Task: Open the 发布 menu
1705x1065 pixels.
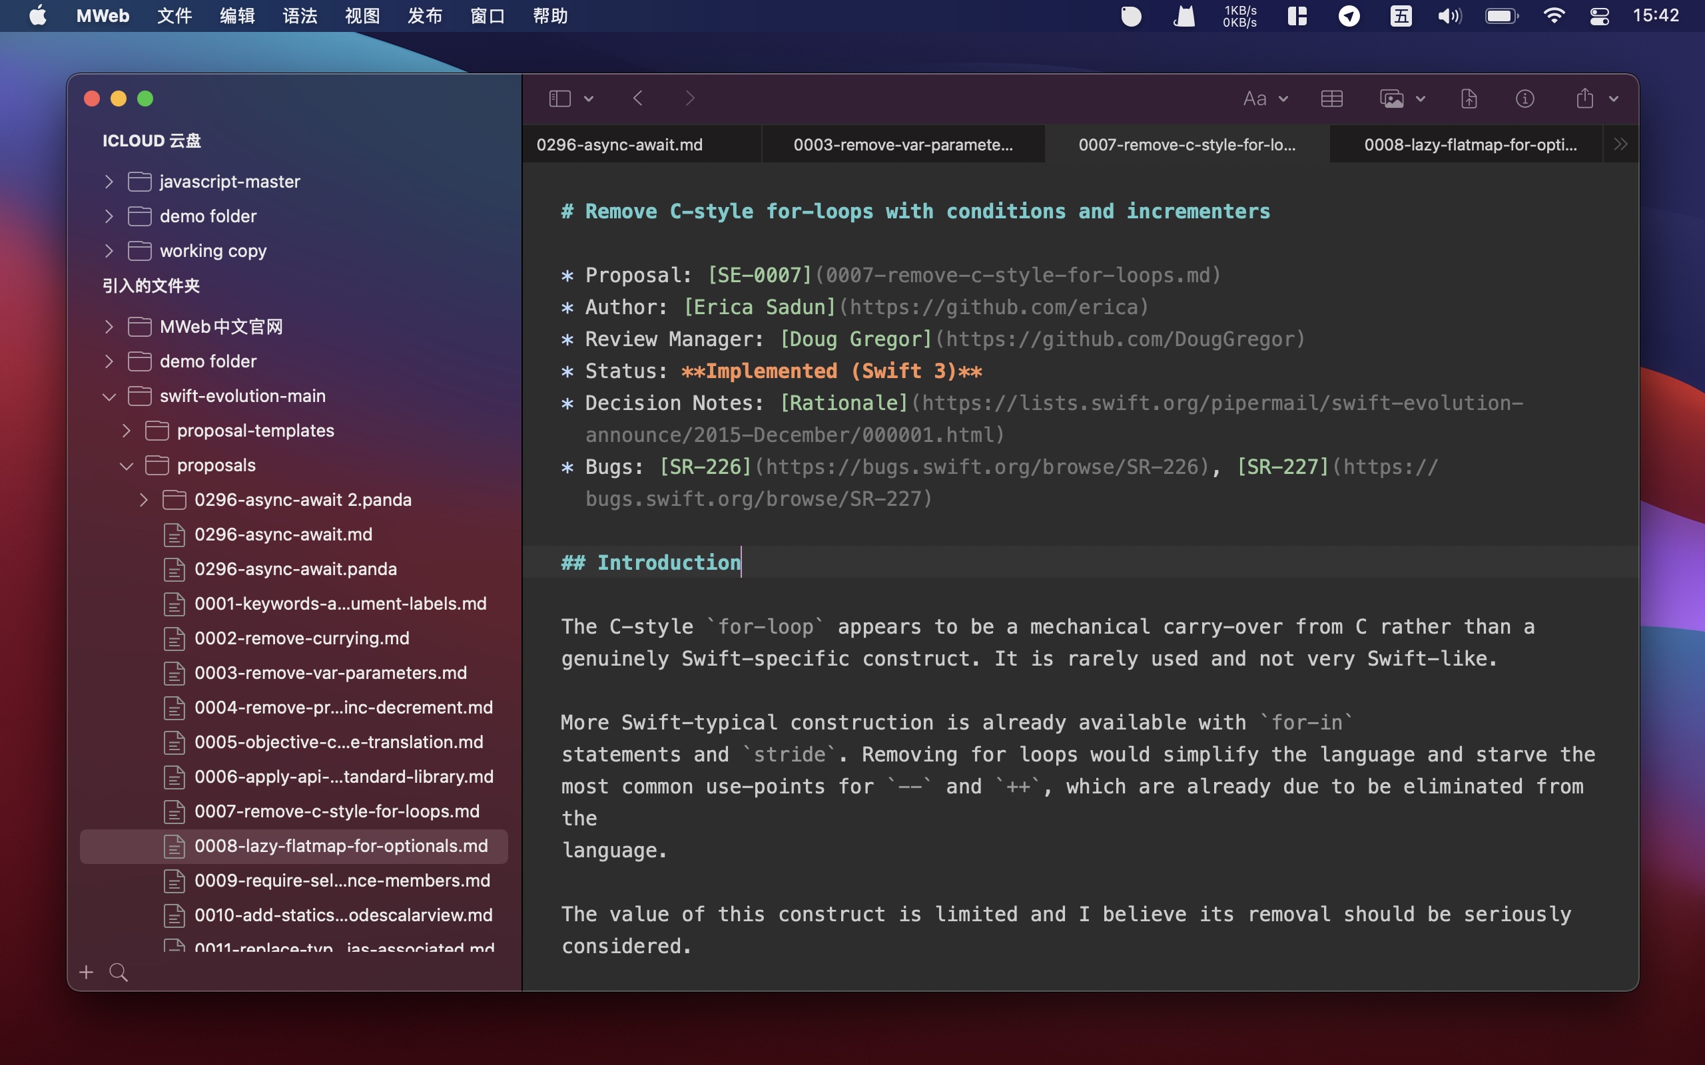Action: click(x=424, y=15)
